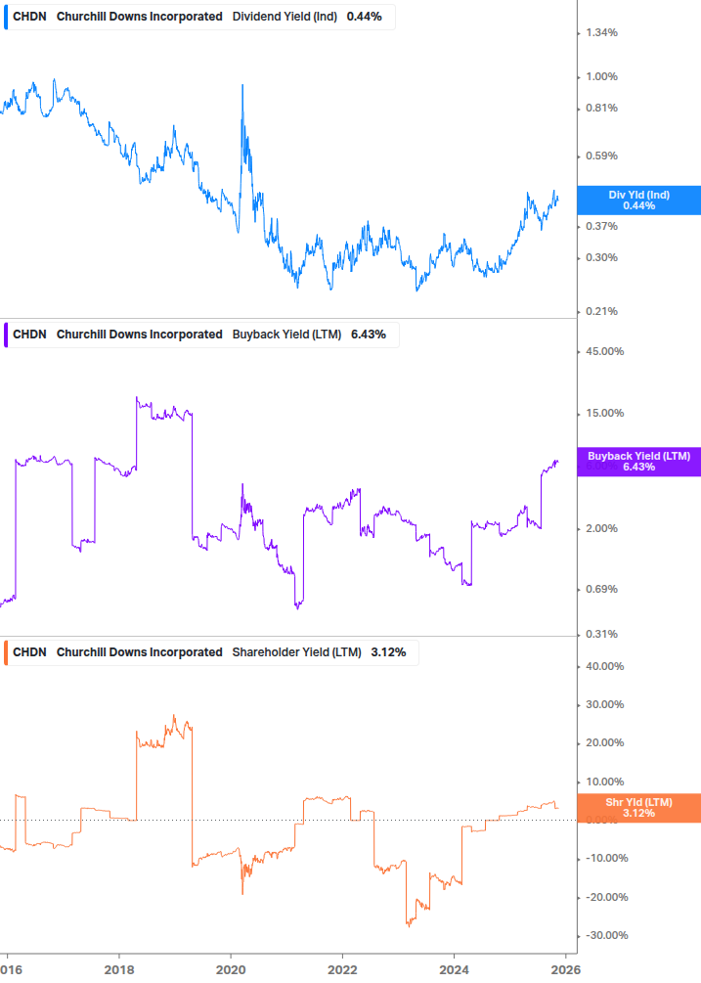This screenshot has height=983, width=701.
Task: Click the blue Div Yld (Ind) 0.44% value tag
Action: pos(638,201)
